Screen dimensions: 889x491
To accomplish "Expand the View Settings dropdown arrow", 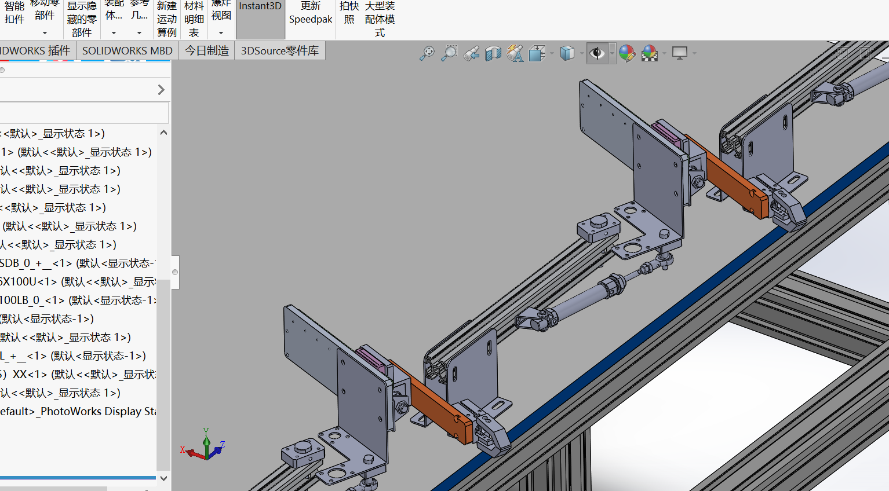I will (694, 53).
